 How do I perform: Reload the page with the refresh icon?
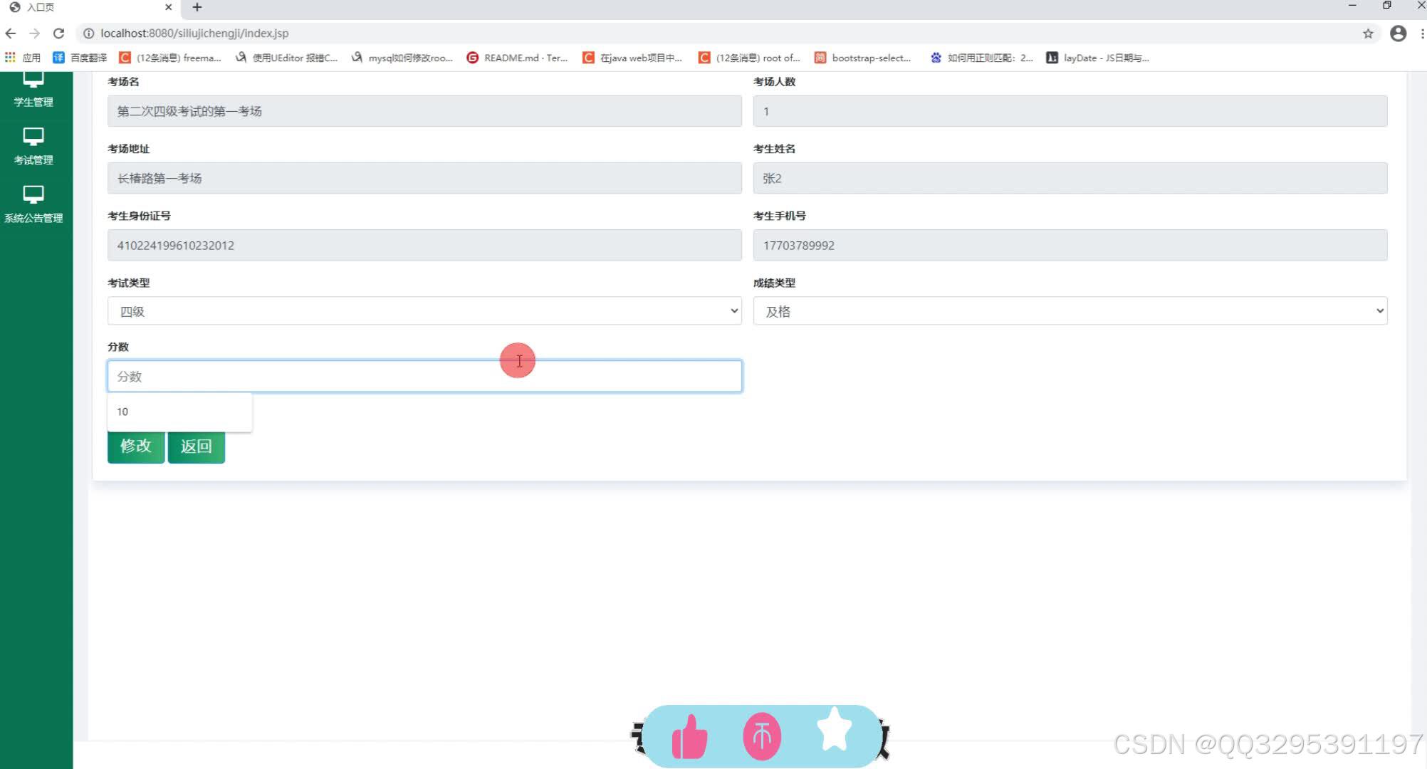tap(59, 33)
